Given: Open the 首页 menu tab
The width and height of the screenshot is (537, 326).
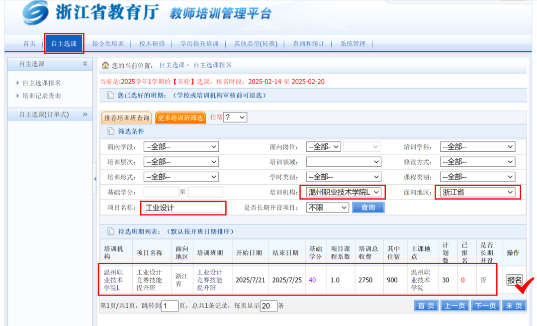Looking at the screenshot, I should [x=29, y=43].
